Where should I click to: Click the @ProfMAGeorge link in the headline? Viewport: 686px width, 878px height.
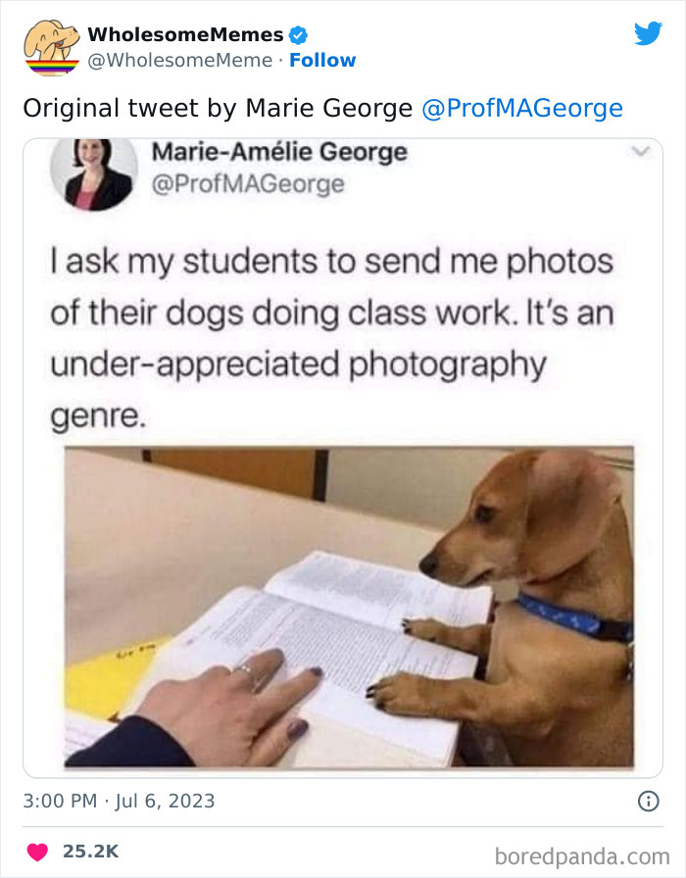[525, 106]
